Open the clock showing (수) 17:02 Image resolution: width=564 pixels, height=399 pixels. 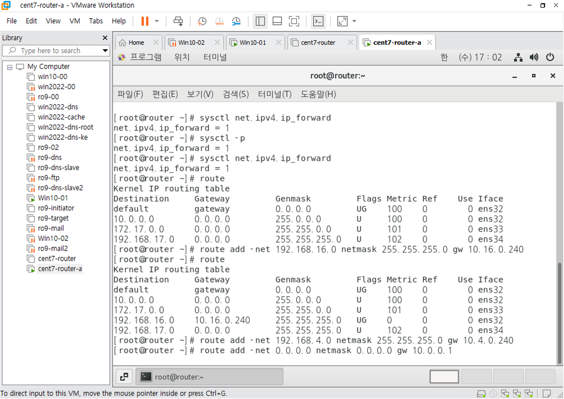pyautogui.click(x=480, y=57)
